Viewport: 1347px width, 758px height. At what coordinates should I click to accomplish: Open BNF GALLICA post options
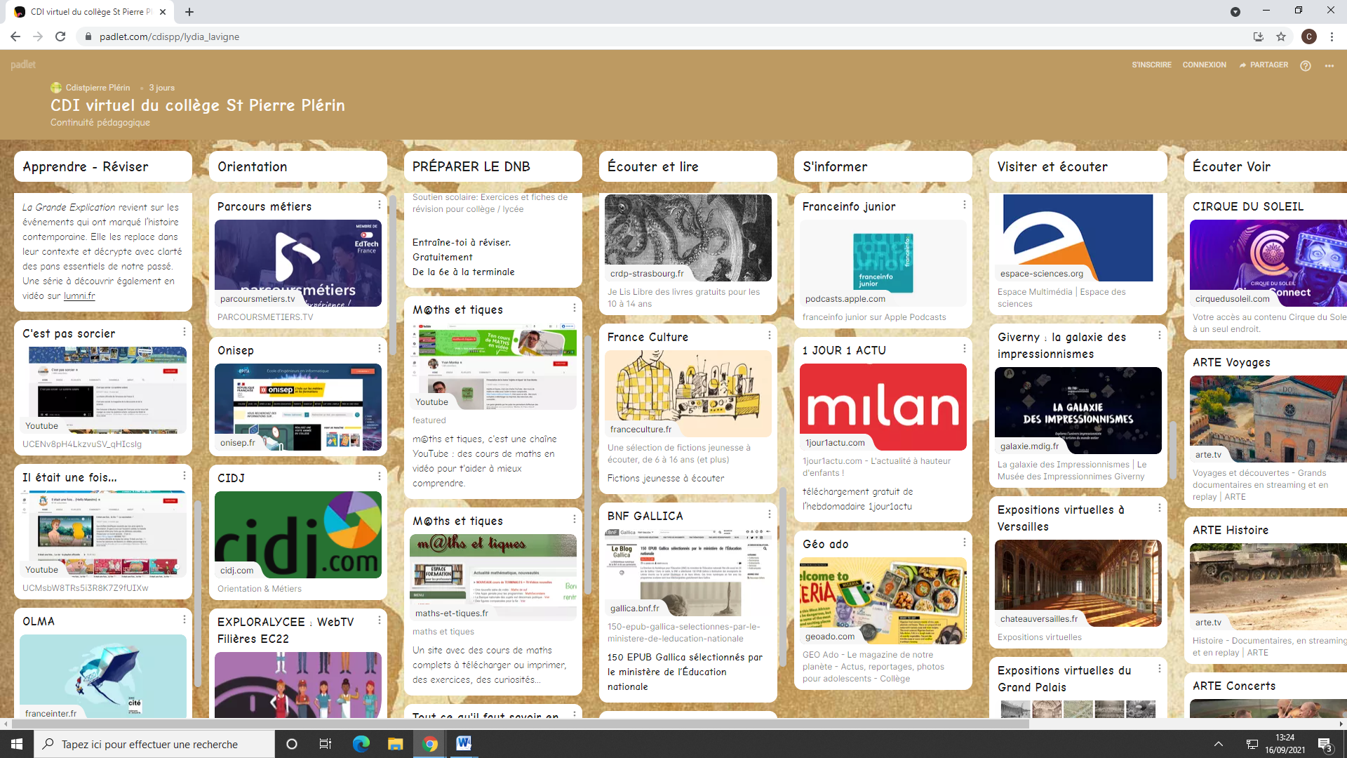(770, 514)
